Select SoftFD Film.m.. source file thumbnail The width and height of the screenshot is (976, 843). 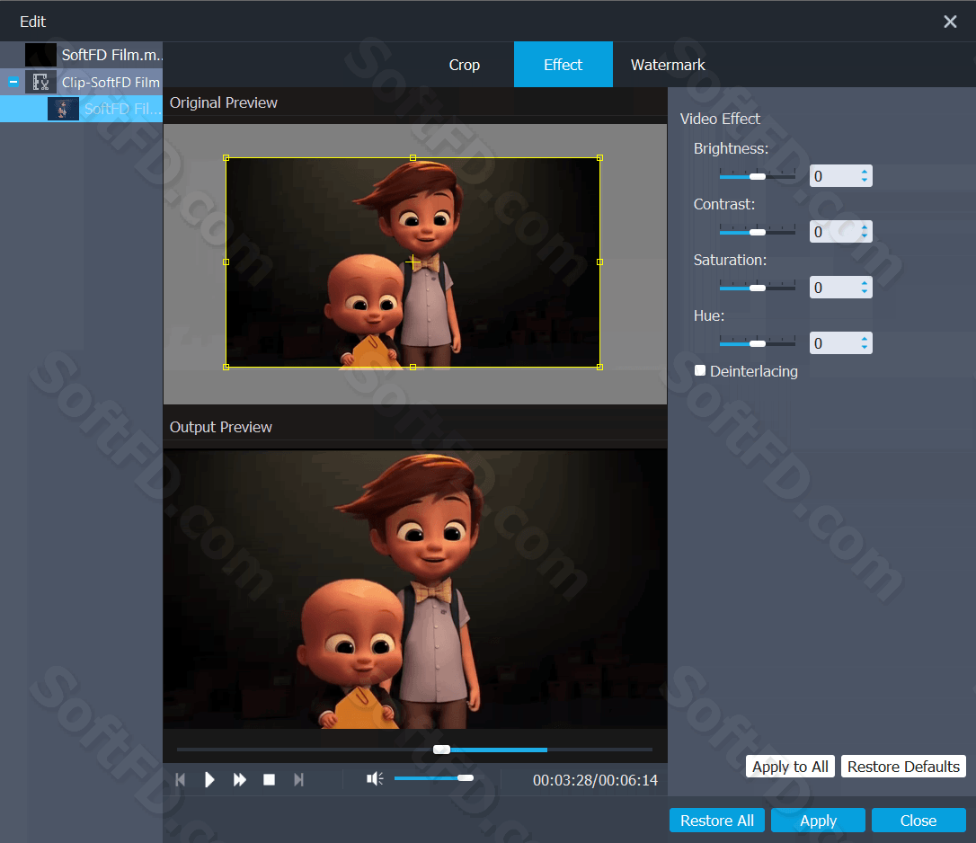click(x=40, y=55)
